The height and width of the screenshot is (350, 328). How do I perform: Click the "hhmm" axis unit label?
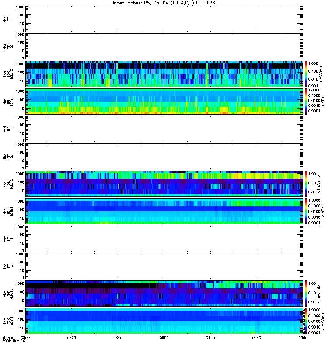[7, 337]
